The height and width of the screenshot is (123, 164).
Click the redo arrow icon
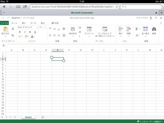click(x=8, y=18)
